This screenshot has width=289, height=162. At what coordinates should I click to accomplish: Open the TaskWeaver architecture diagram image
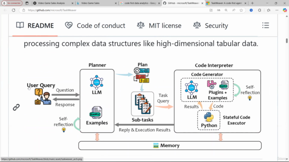coord(144,106)
